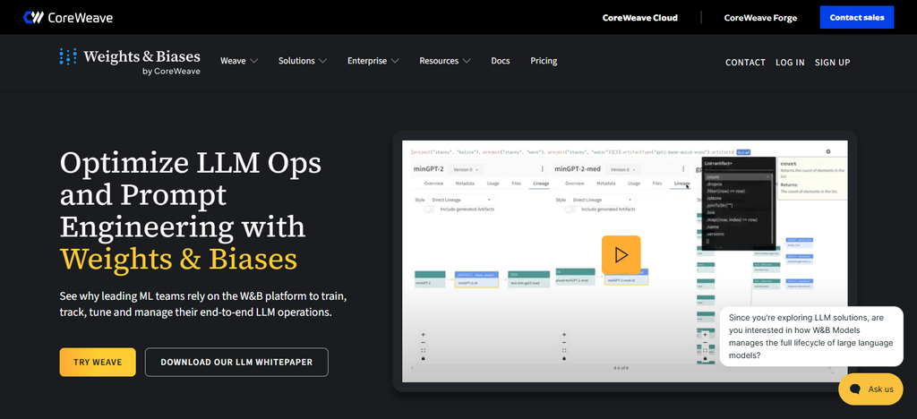Click SIGN UP link
This screenshot has height=419, width=917.
[832, 63]
